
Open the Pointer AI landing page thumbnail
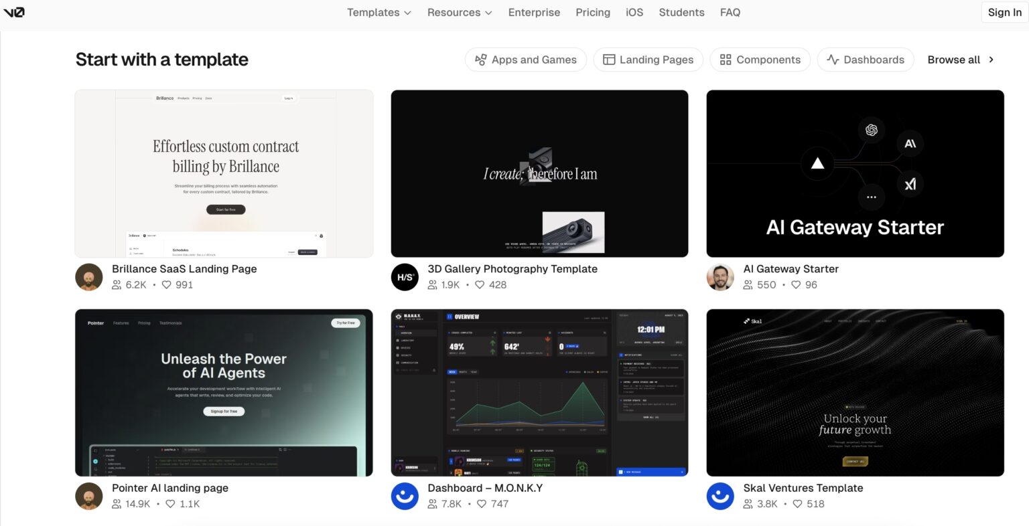coord(224,393)
